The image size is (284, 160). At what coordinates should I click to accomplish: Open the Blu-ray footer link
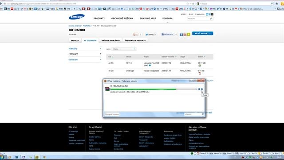click(116, 141)
